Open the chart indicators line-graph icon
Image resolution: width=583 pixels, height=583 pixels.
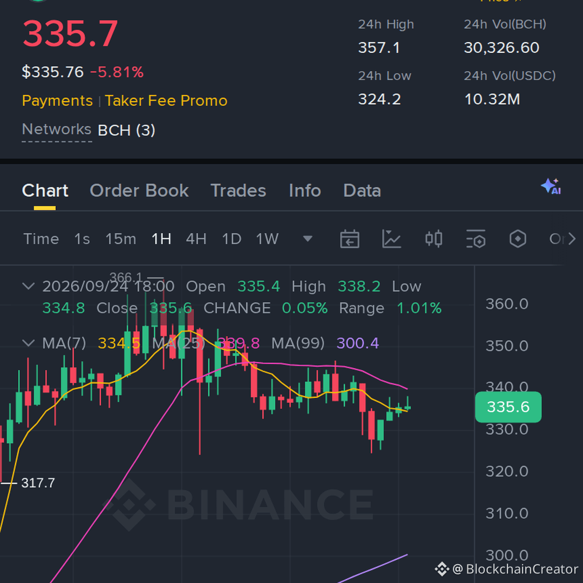[x=391, y=239]
